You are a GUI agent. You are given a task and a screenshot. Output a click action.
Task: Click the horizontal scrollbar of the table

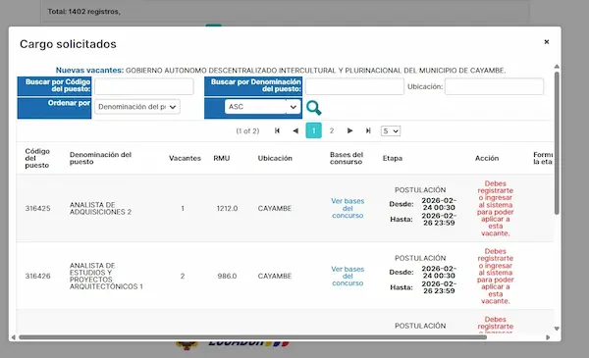[x=253, y=337]
